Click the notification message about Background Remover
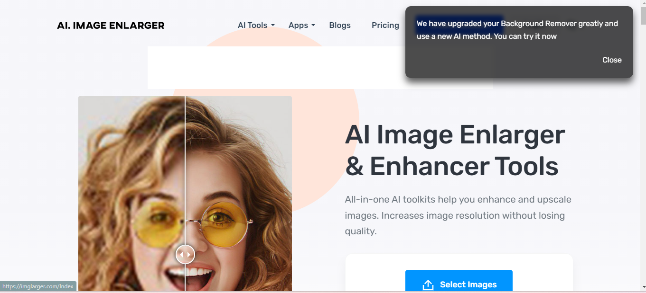The height and width of the screenshot is (293, 646). click(517, 30)
